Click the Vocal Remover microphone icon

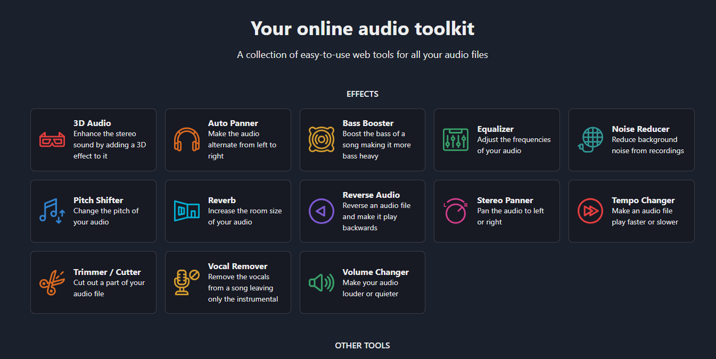click(187, 282)
